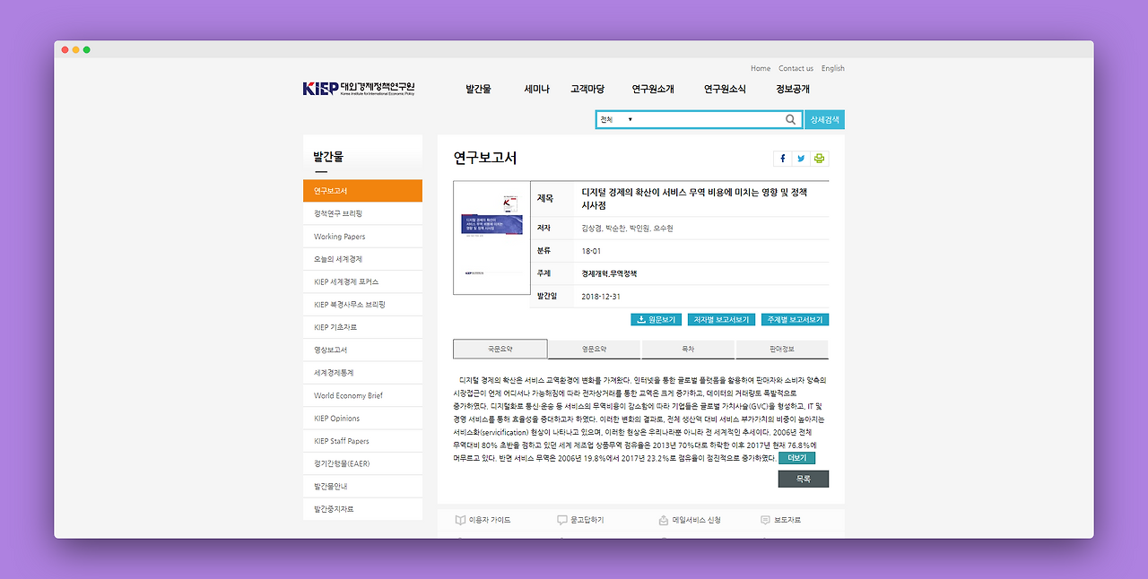Screen dimensions: 1148x579
Task: Switch site to English
Action: [x=833, y=68]
